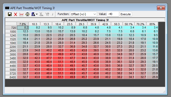The image size is (171, 97).
Task: Click the 6.8 cell in row 1000
Action: click(129, 31)
